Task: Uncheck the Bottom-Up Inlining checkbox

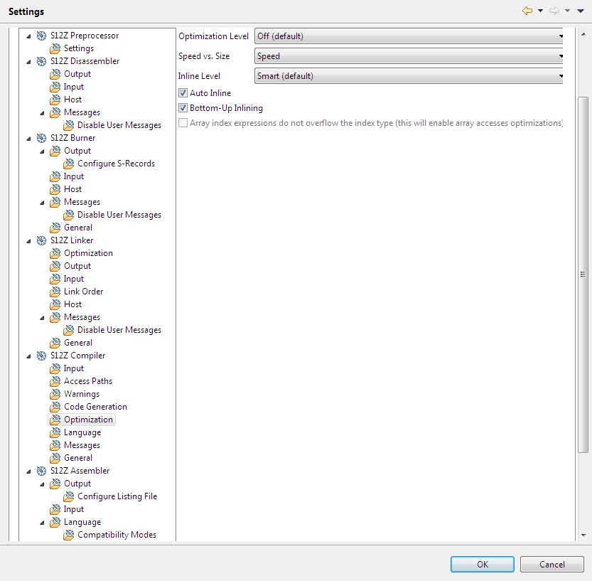Action: [183, 108]
